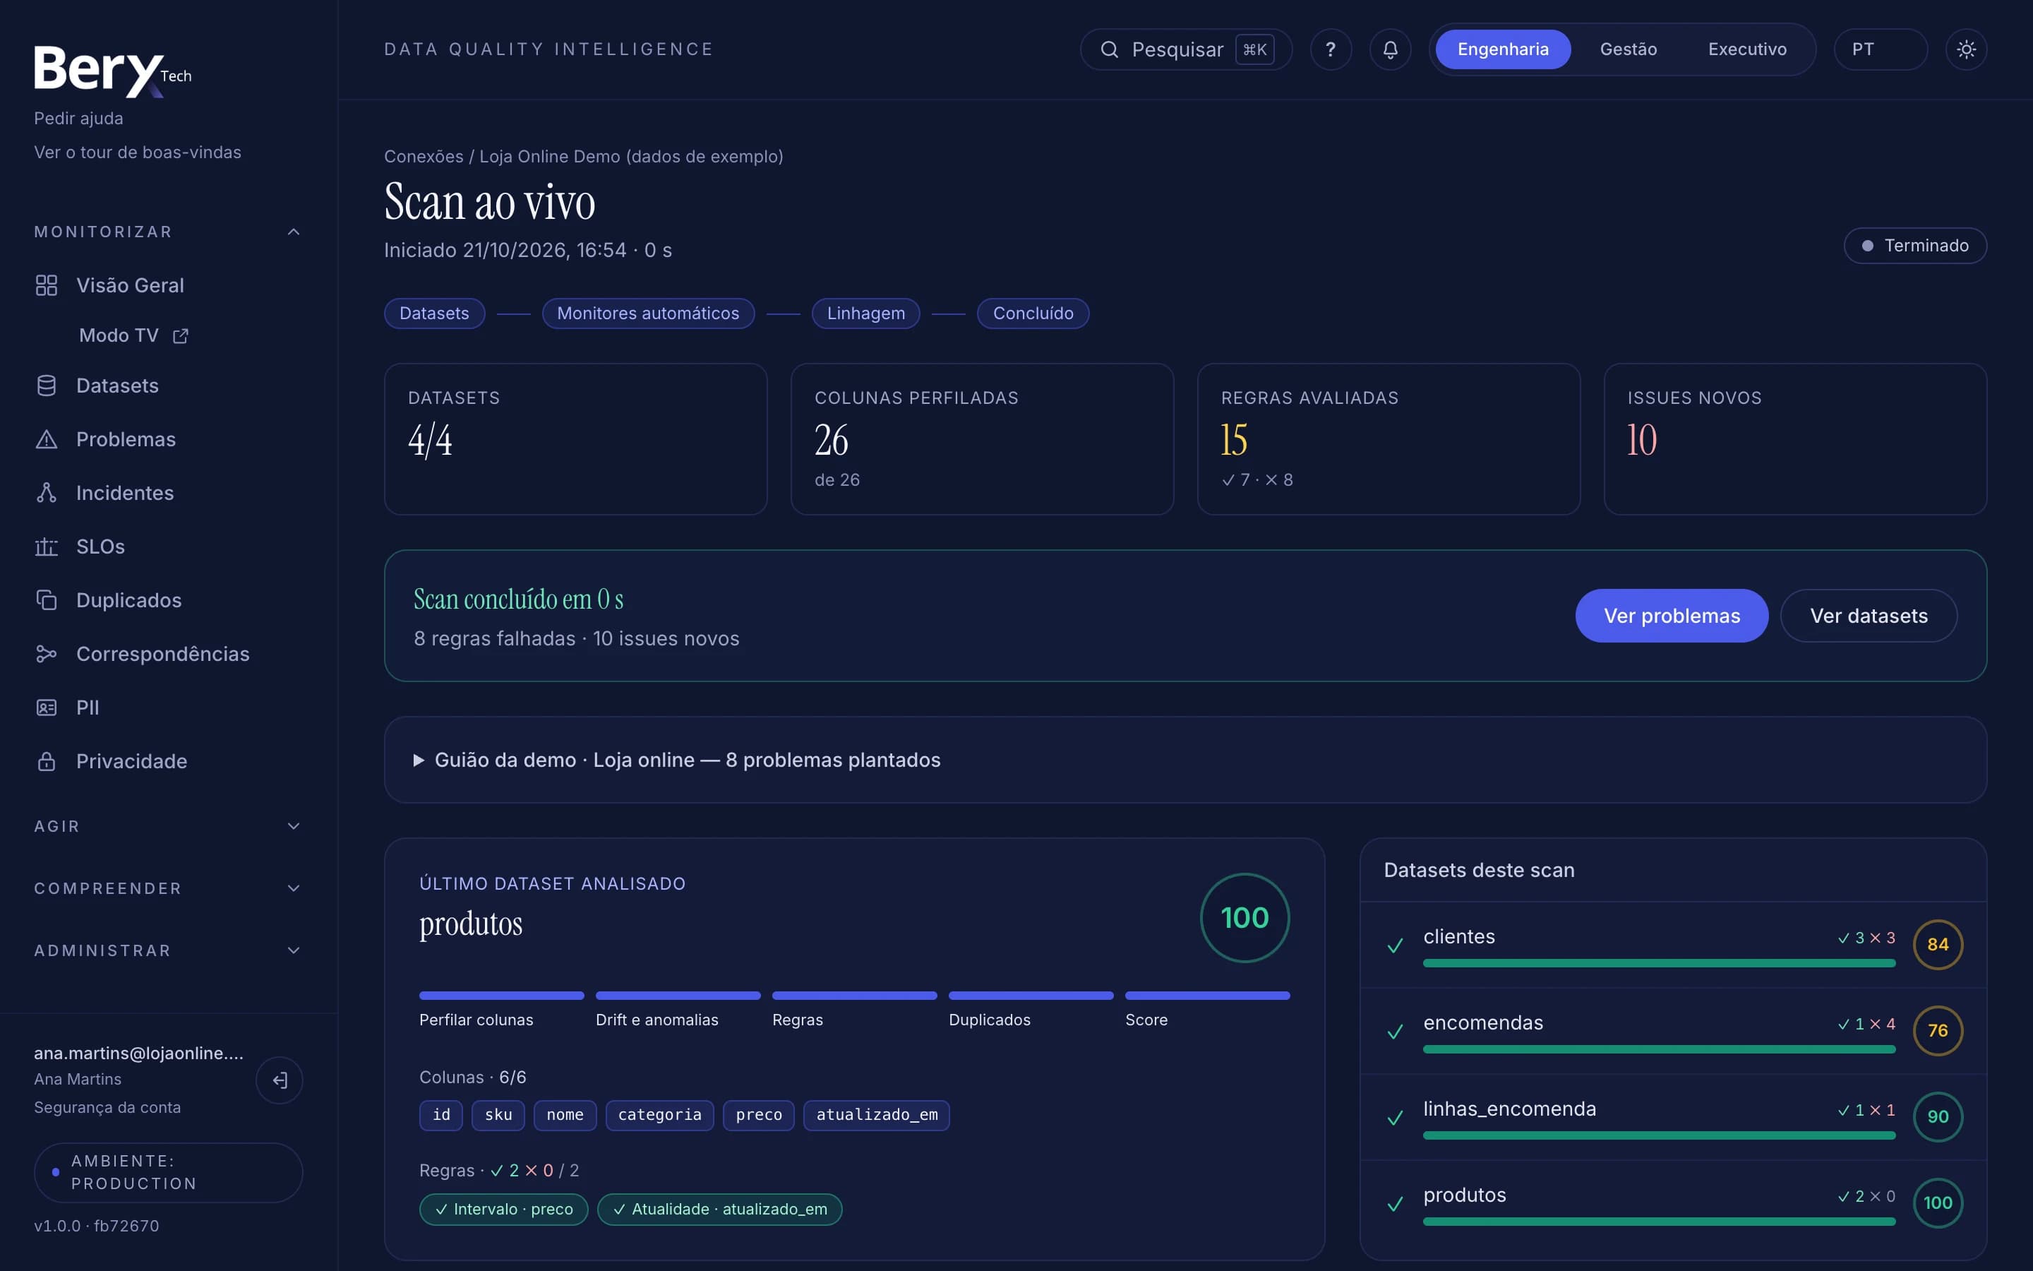Open help with the question mark icon
The image size is (2033, 1271).
click(x=1331, y=49)
